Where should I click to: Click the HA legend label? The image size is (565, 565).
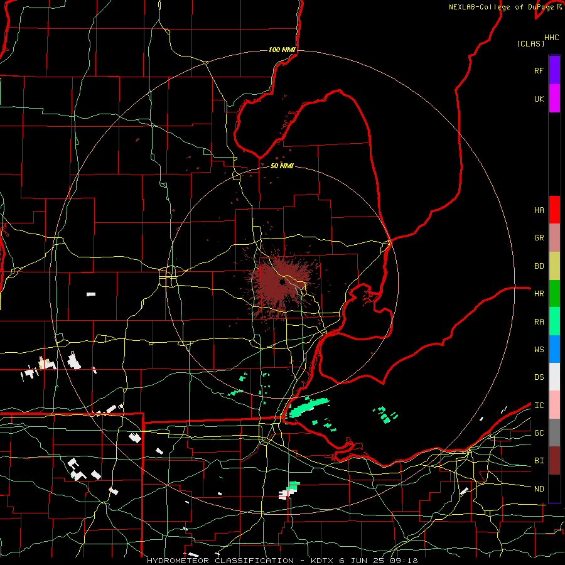(x=539, y=210)
